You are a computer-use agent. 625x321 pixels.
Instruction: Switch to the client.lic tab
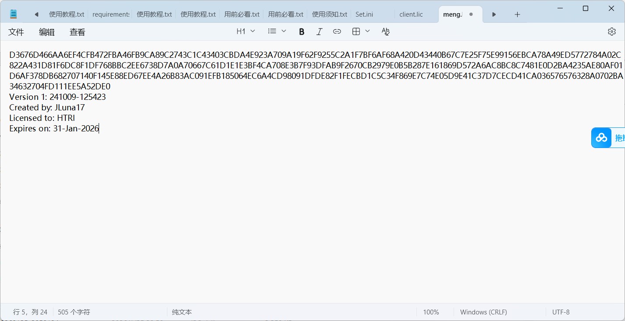click(x=411, y=14)
